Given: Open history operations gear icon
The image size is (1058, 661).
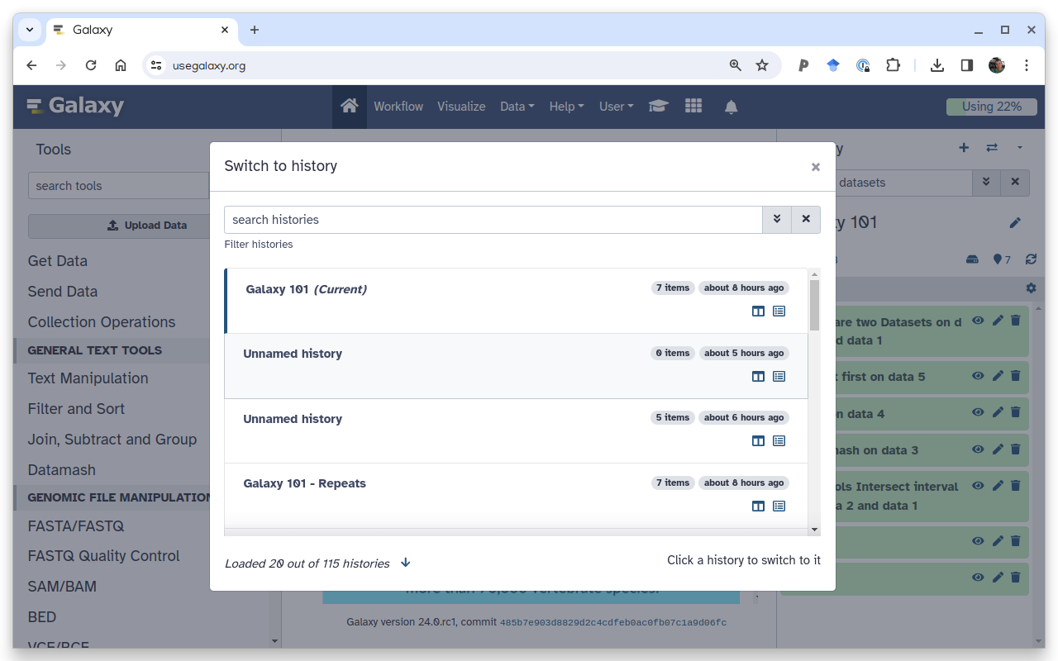Looking at the screenshot, I should click(1031, 288).
